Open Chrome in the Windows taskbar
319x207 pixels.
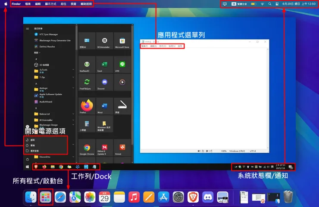(61, 167)
